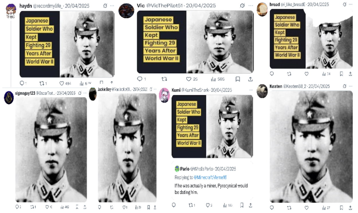Open more options on haydn's tweet
The width and height of the screenshot is (358, 213).
click(112, 6)
